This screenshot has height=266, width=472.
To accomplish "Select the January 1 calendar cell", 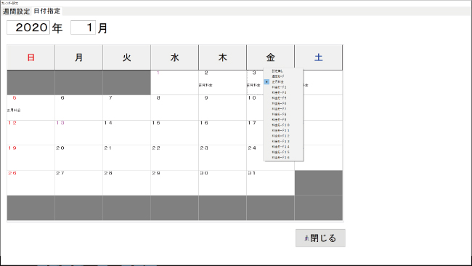I will [x=174, y=83].
